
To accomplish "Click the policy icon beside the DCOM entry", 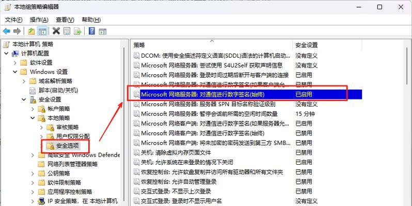I will pos(136,56).
